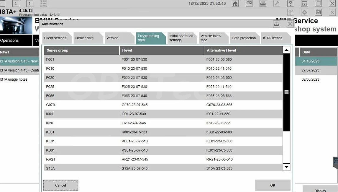Select alternative level F001-23-03-580
The height and width of the screenshot is (192, 338).
click(x=219, y=59)
